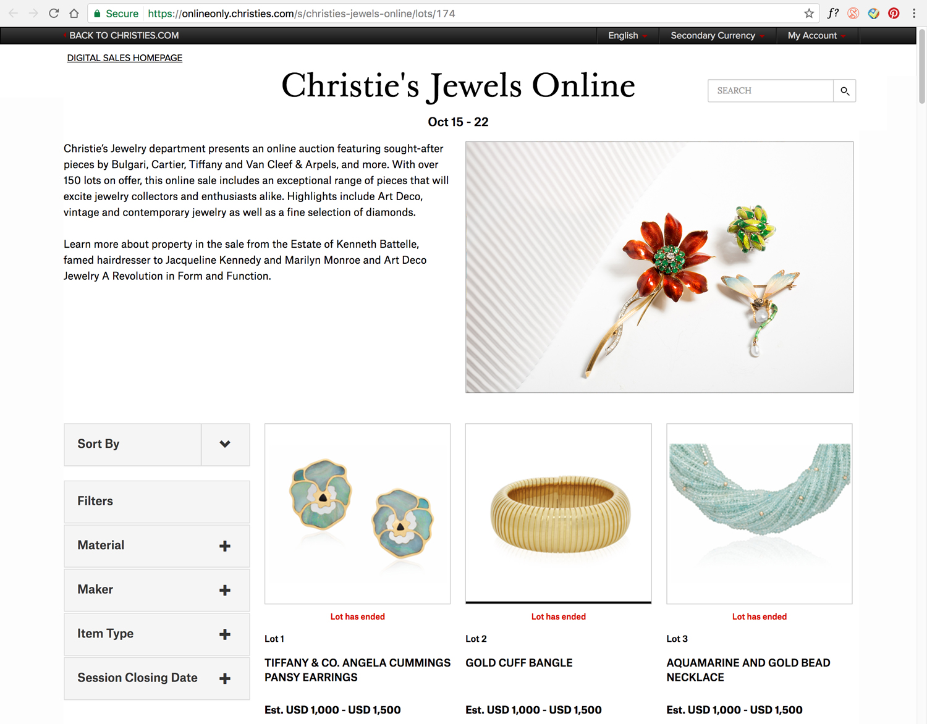
Task: Click the search magnifier icon
Action: click(844, 91)
